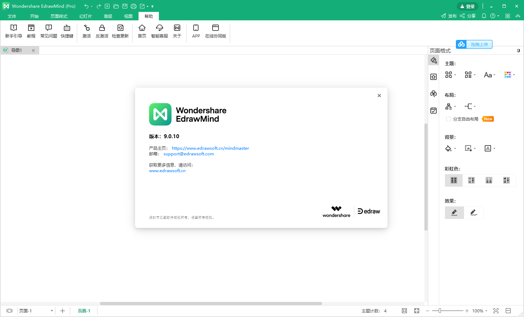Switch to the 页面样式 tab
Viewport: 524px width, 317px height.
[59, 16]
